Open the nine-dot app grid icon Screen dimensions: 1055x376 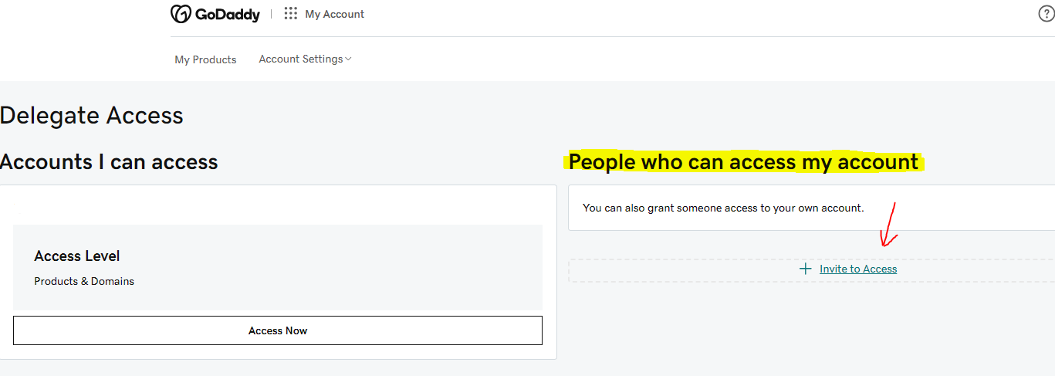click(x=290, y=13)
